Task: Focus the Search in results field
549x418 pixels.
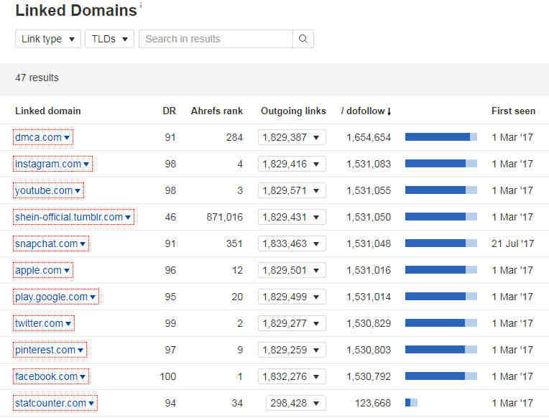Action: coord(216,39)
